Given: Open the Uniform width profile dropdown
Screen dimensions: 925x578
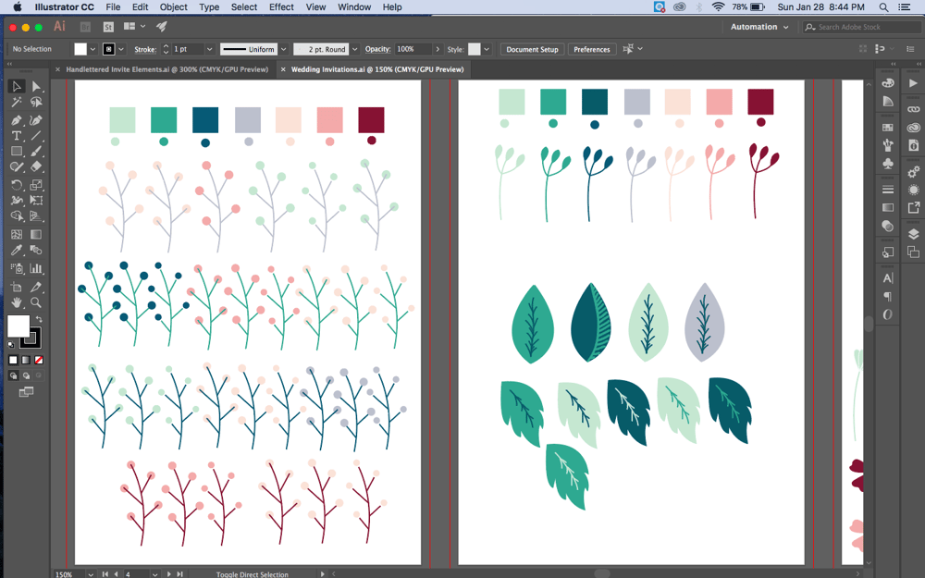Looking at the screenshot, I should pos(283,50).
